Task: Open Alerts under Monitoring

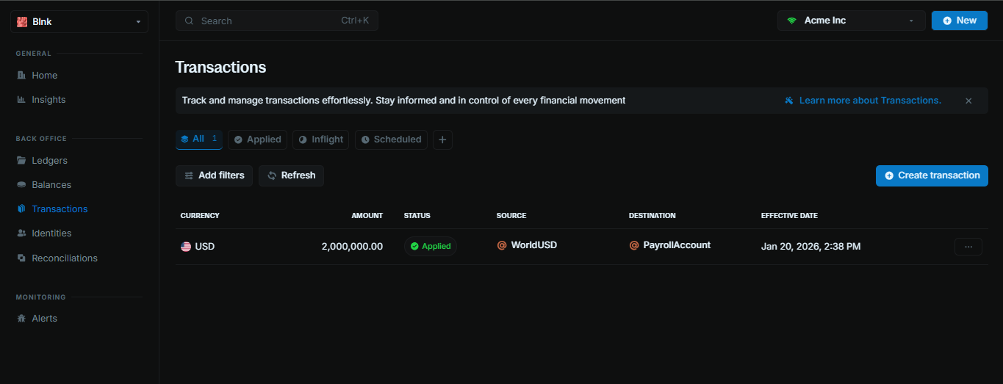Action: 44,318
